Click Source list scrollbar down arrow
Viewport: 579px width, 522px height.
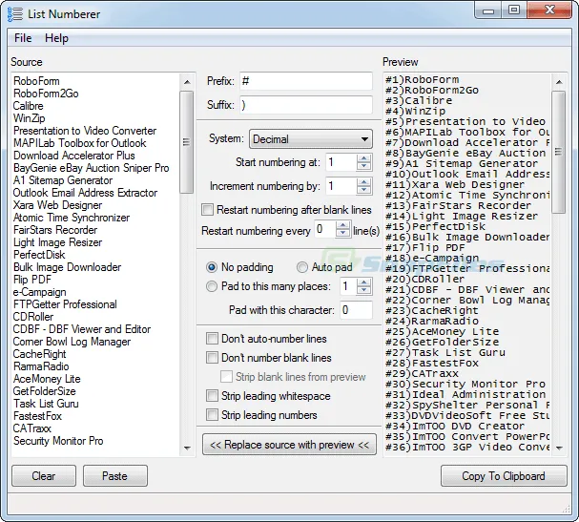click(187, 449)
